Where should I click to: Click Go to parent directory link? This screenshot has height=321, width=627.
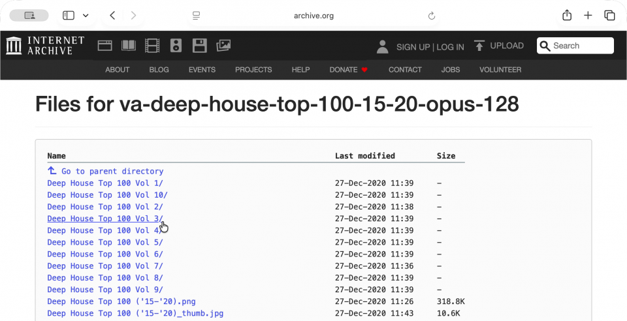[112, 172]
